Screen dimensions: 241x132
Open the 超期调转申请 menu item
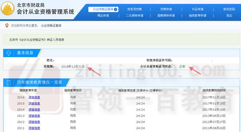pyautogui.click(x=166, y=16)
